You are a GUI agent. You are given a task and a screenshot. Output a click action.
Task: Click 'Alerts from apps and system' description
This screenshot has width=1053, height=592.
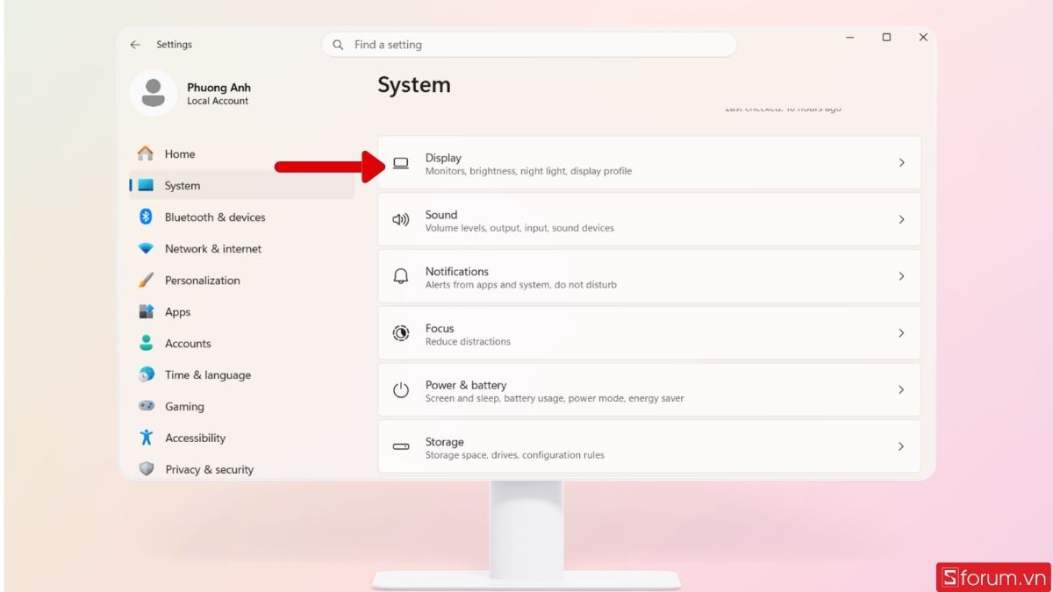[x=521, y=285]
